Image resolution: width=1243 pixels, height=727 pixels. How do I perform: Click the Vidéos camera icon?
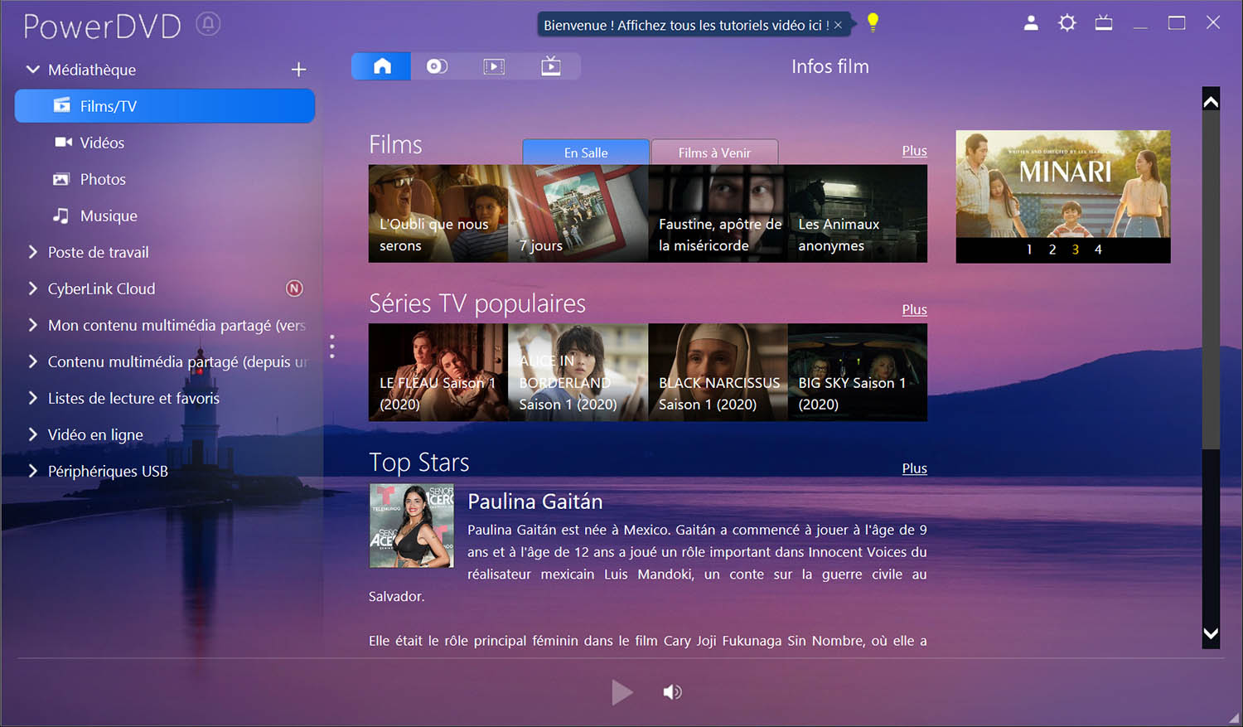pyautogui.click(x=63, y=142)
